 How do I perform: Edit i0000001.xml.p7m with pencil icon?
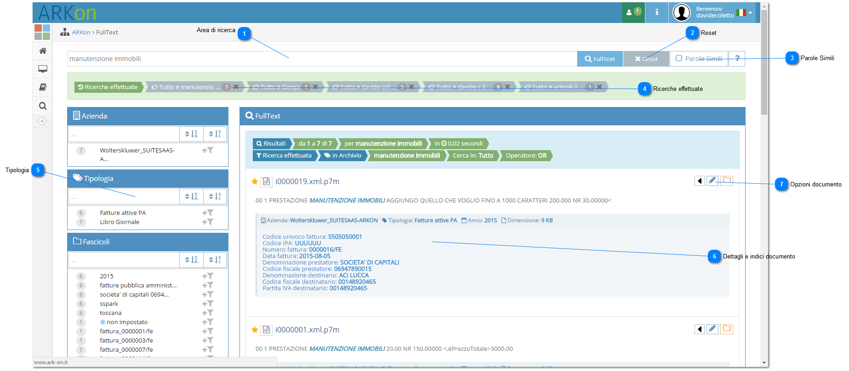pos(712,329)
